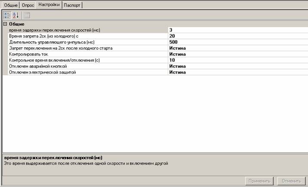Click description title 'время задержки переключения скоростей (мс)'
The image size is (308, 187).
click(x=53, y=158)
